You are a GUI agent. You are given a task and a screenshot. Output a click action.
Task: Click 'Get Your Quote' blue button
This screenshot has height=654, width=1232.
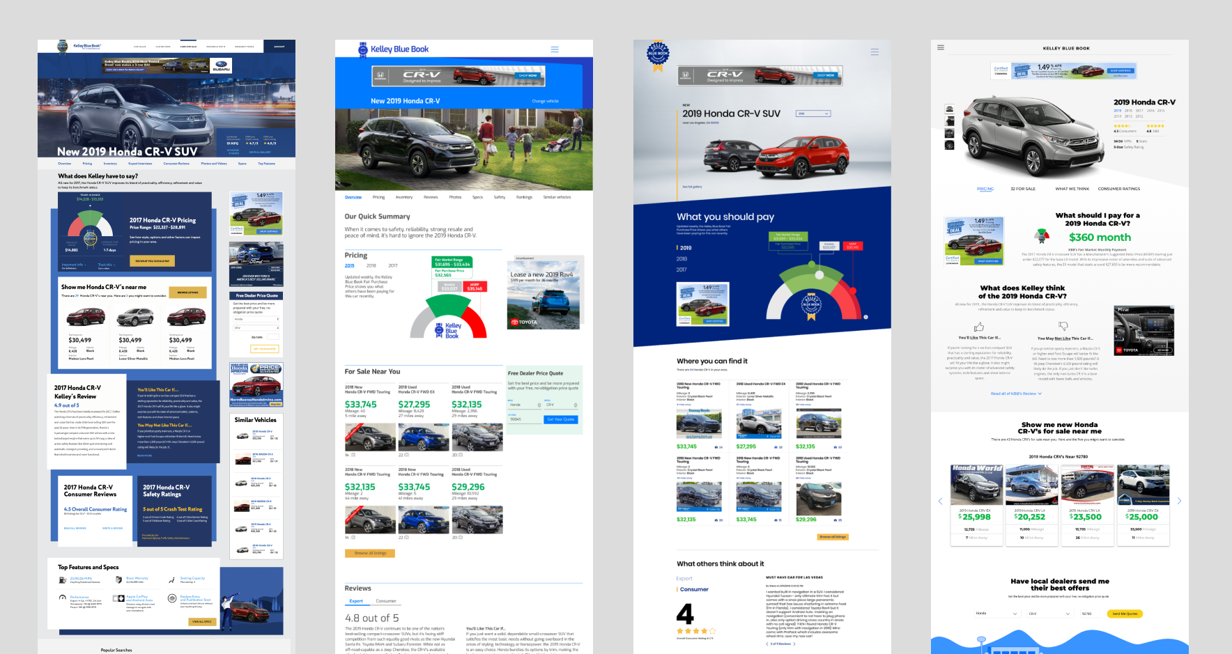[x=560, y=419]
